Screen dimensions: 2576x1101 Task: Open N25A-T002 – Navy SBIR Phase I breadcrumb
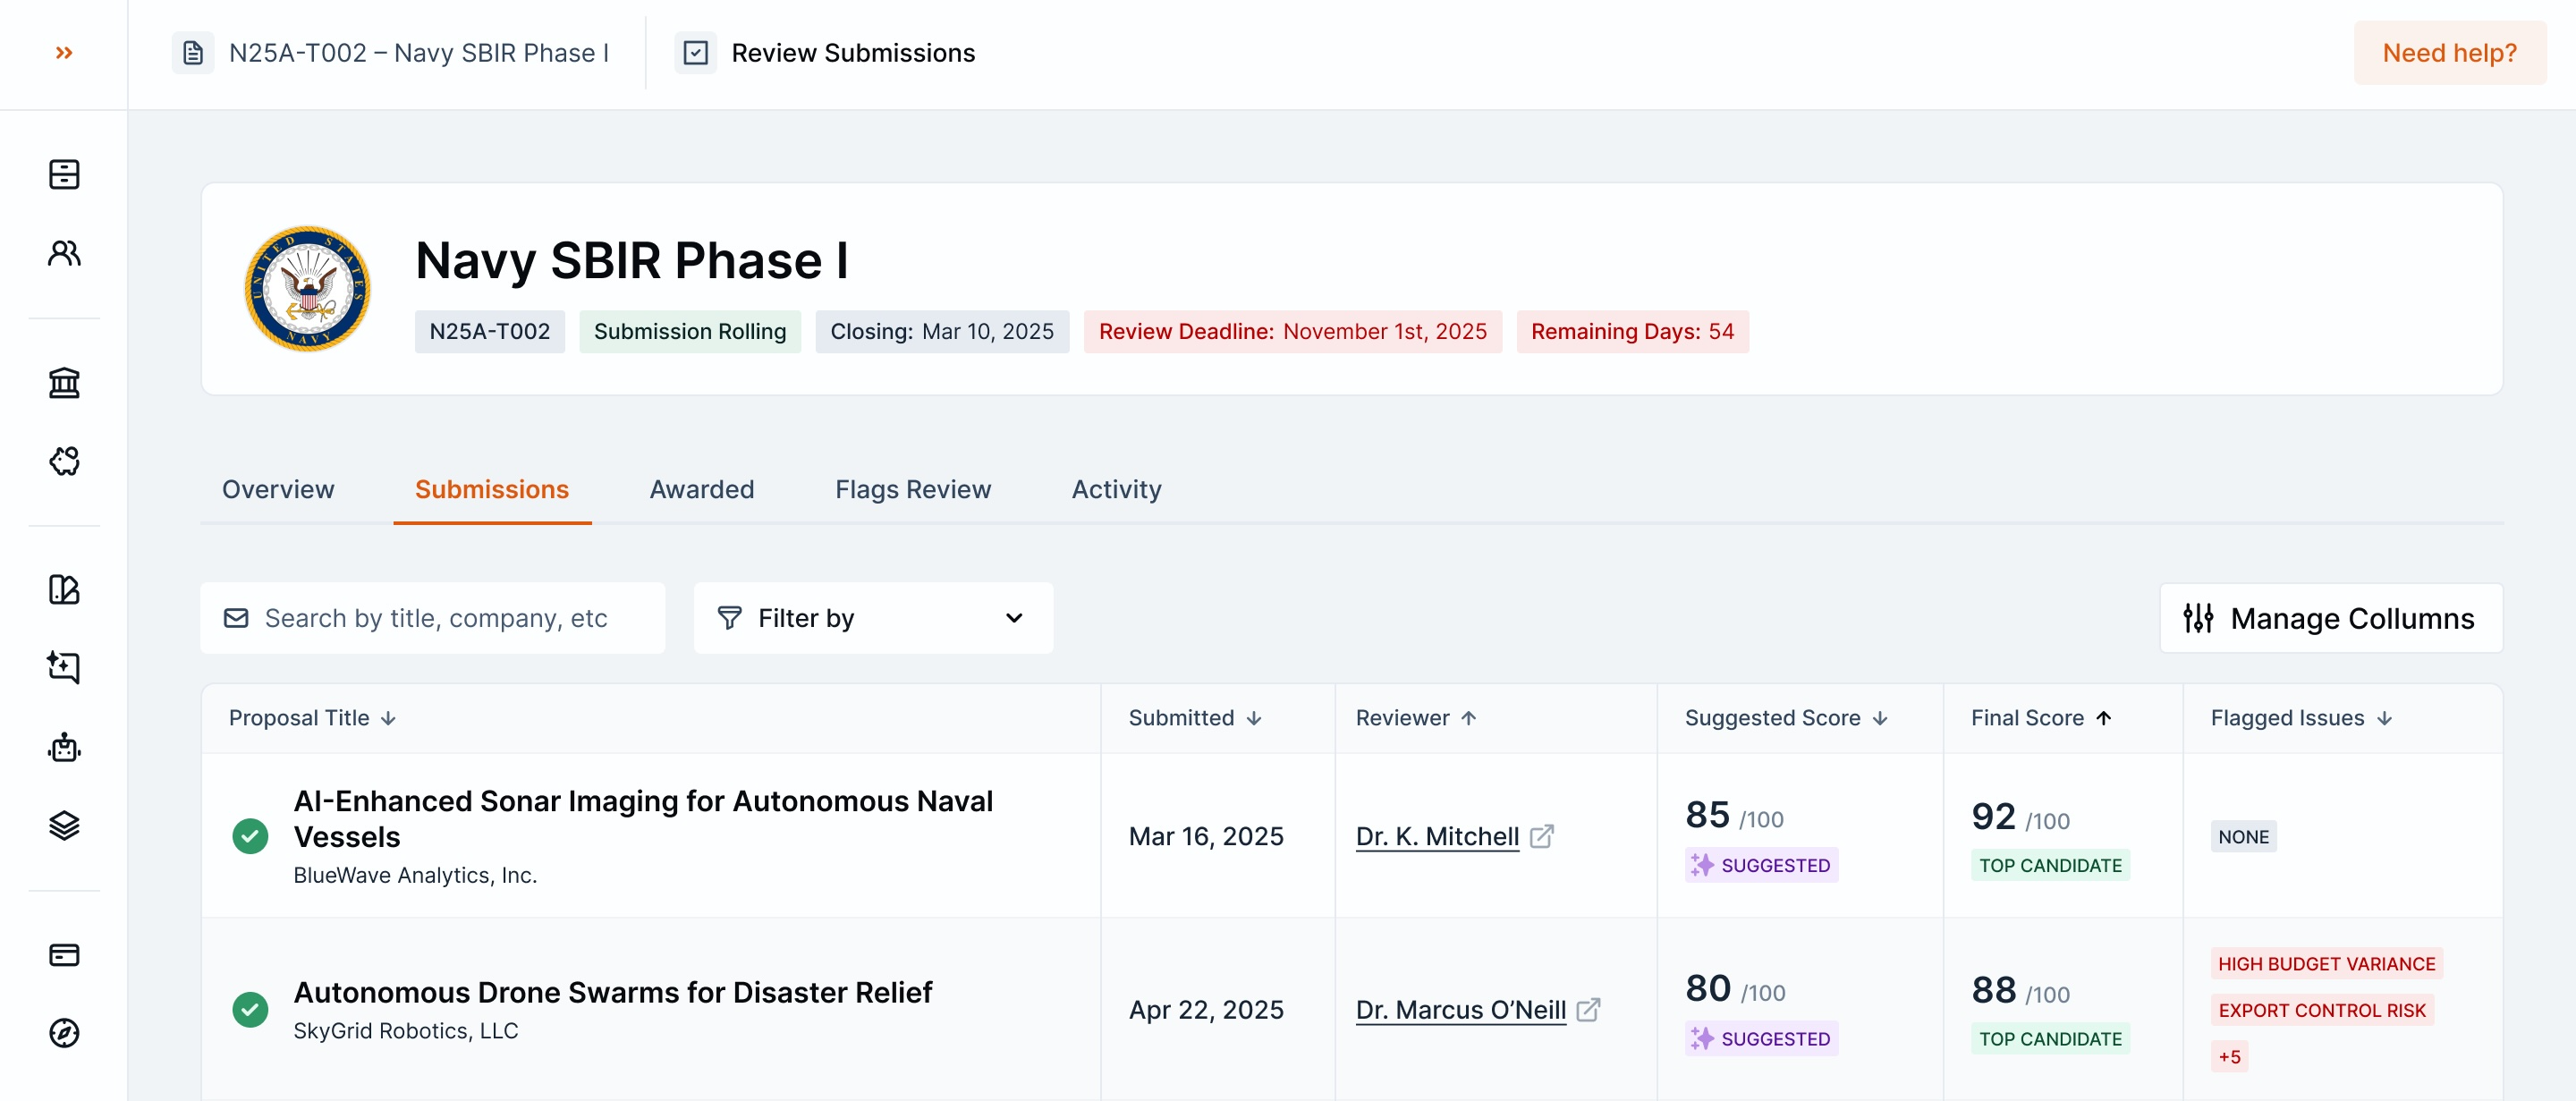point(419,53)
